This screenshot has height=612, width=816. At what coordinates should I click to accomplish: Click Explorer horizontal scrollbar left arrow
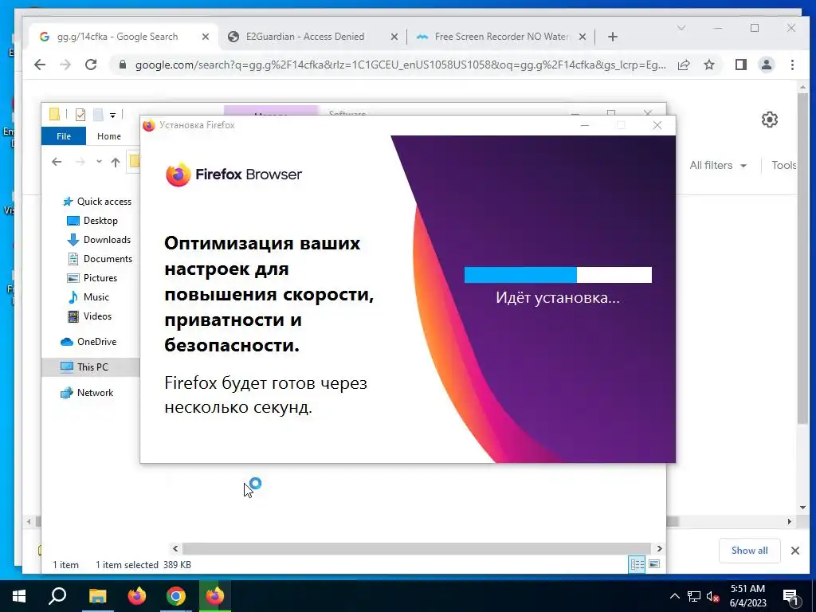coord(175,548)
